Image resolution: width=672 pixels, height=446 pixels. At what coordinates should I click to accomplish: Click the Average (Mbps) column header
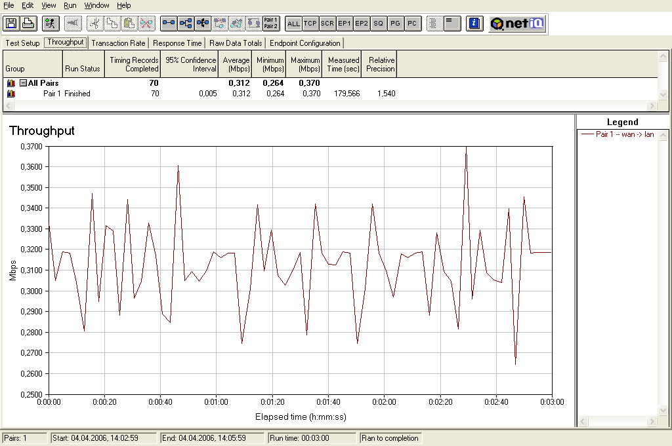[235, 64]
